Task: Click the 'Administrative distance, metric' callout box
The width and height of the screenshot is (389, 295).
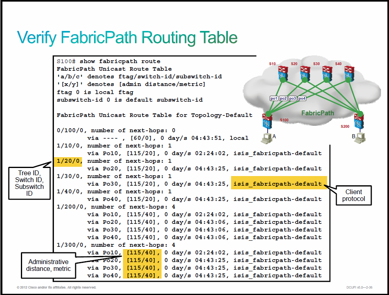Action: (48, 265)
